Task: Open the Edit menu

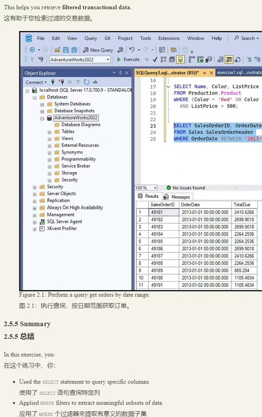Action: [56, 38]
